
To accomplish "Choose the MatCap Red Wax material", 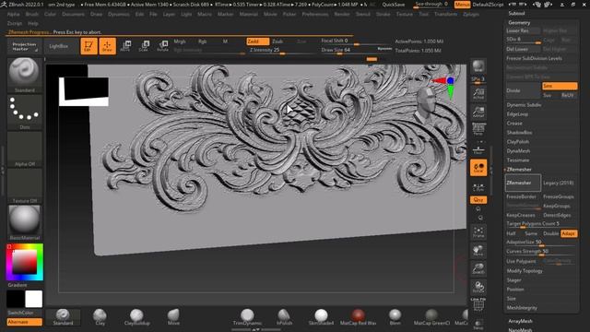I will [x=358, y=317].
